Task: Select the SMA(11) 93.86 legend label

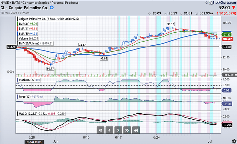Action: [x=28, y=29]
